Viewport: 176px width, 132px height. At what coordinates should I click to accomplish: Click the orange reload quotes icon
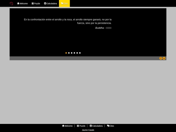161,58
